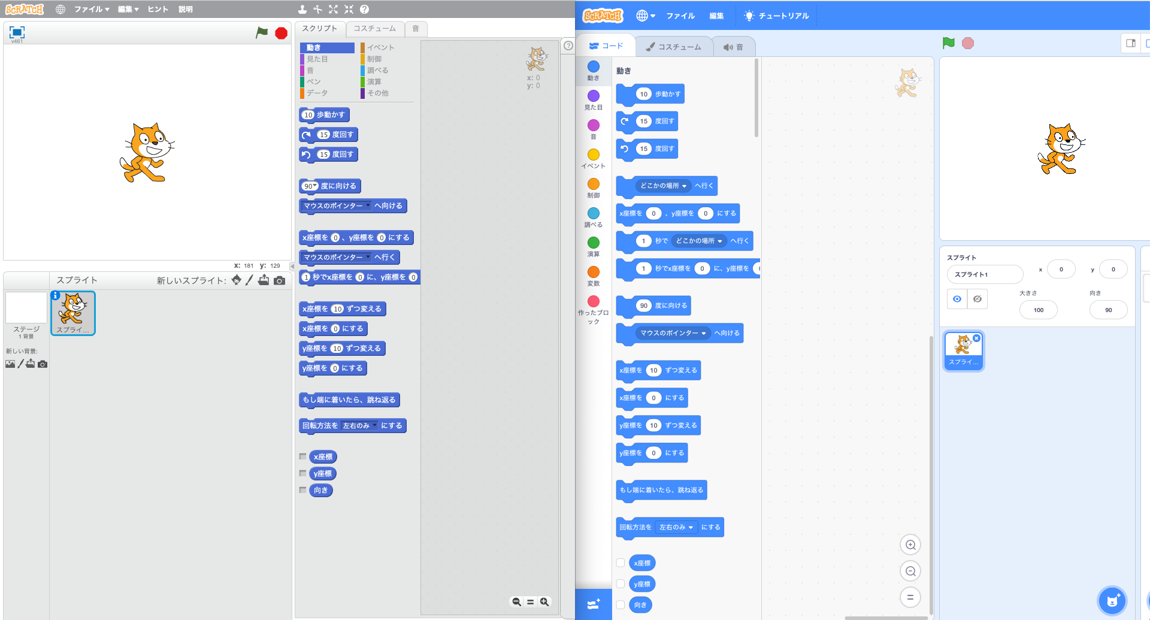Open the チュートリアル button in Scratch 3

pyautogui.click(x=776, y=16)
